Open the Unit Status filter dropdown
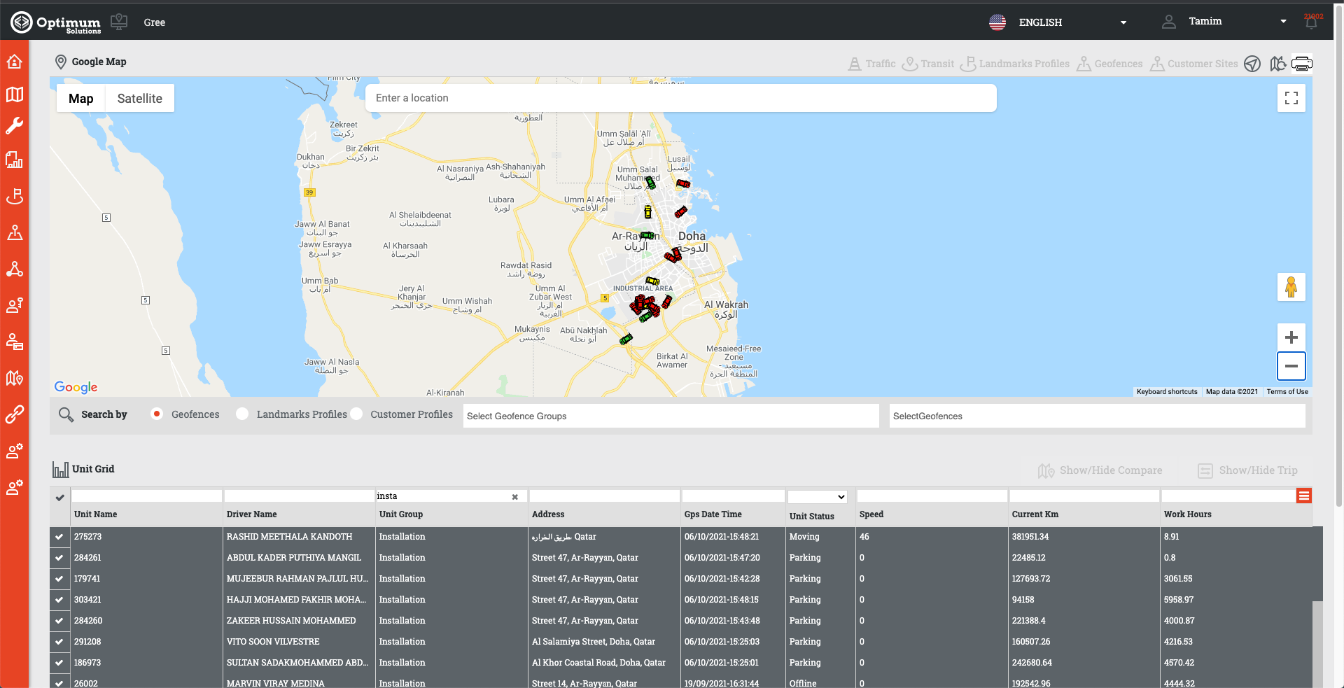 [818, 497]
